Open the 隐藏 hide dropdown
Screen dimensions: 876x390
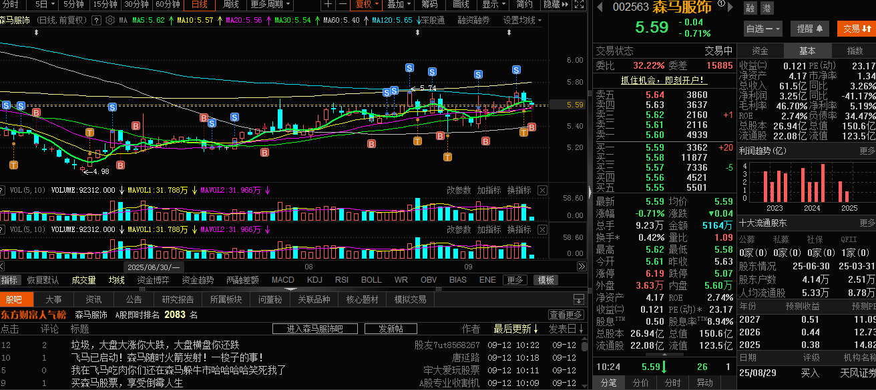click(556, 5)
